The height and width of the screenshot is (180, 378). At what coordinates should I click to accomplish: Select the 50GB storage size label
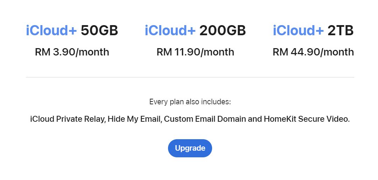99,31
